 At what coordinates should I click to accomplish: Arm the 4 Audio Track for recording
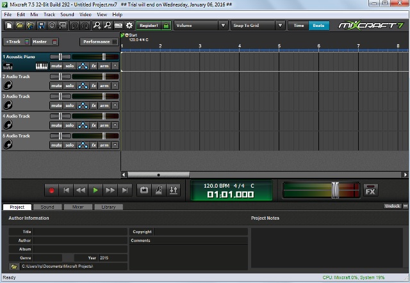click(104, 125)
